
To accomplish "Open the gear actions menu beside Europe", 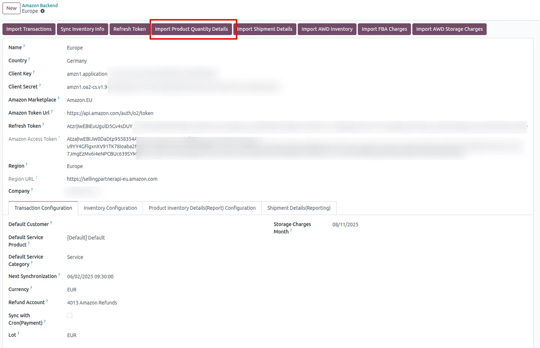I will (x=42, y=11).
